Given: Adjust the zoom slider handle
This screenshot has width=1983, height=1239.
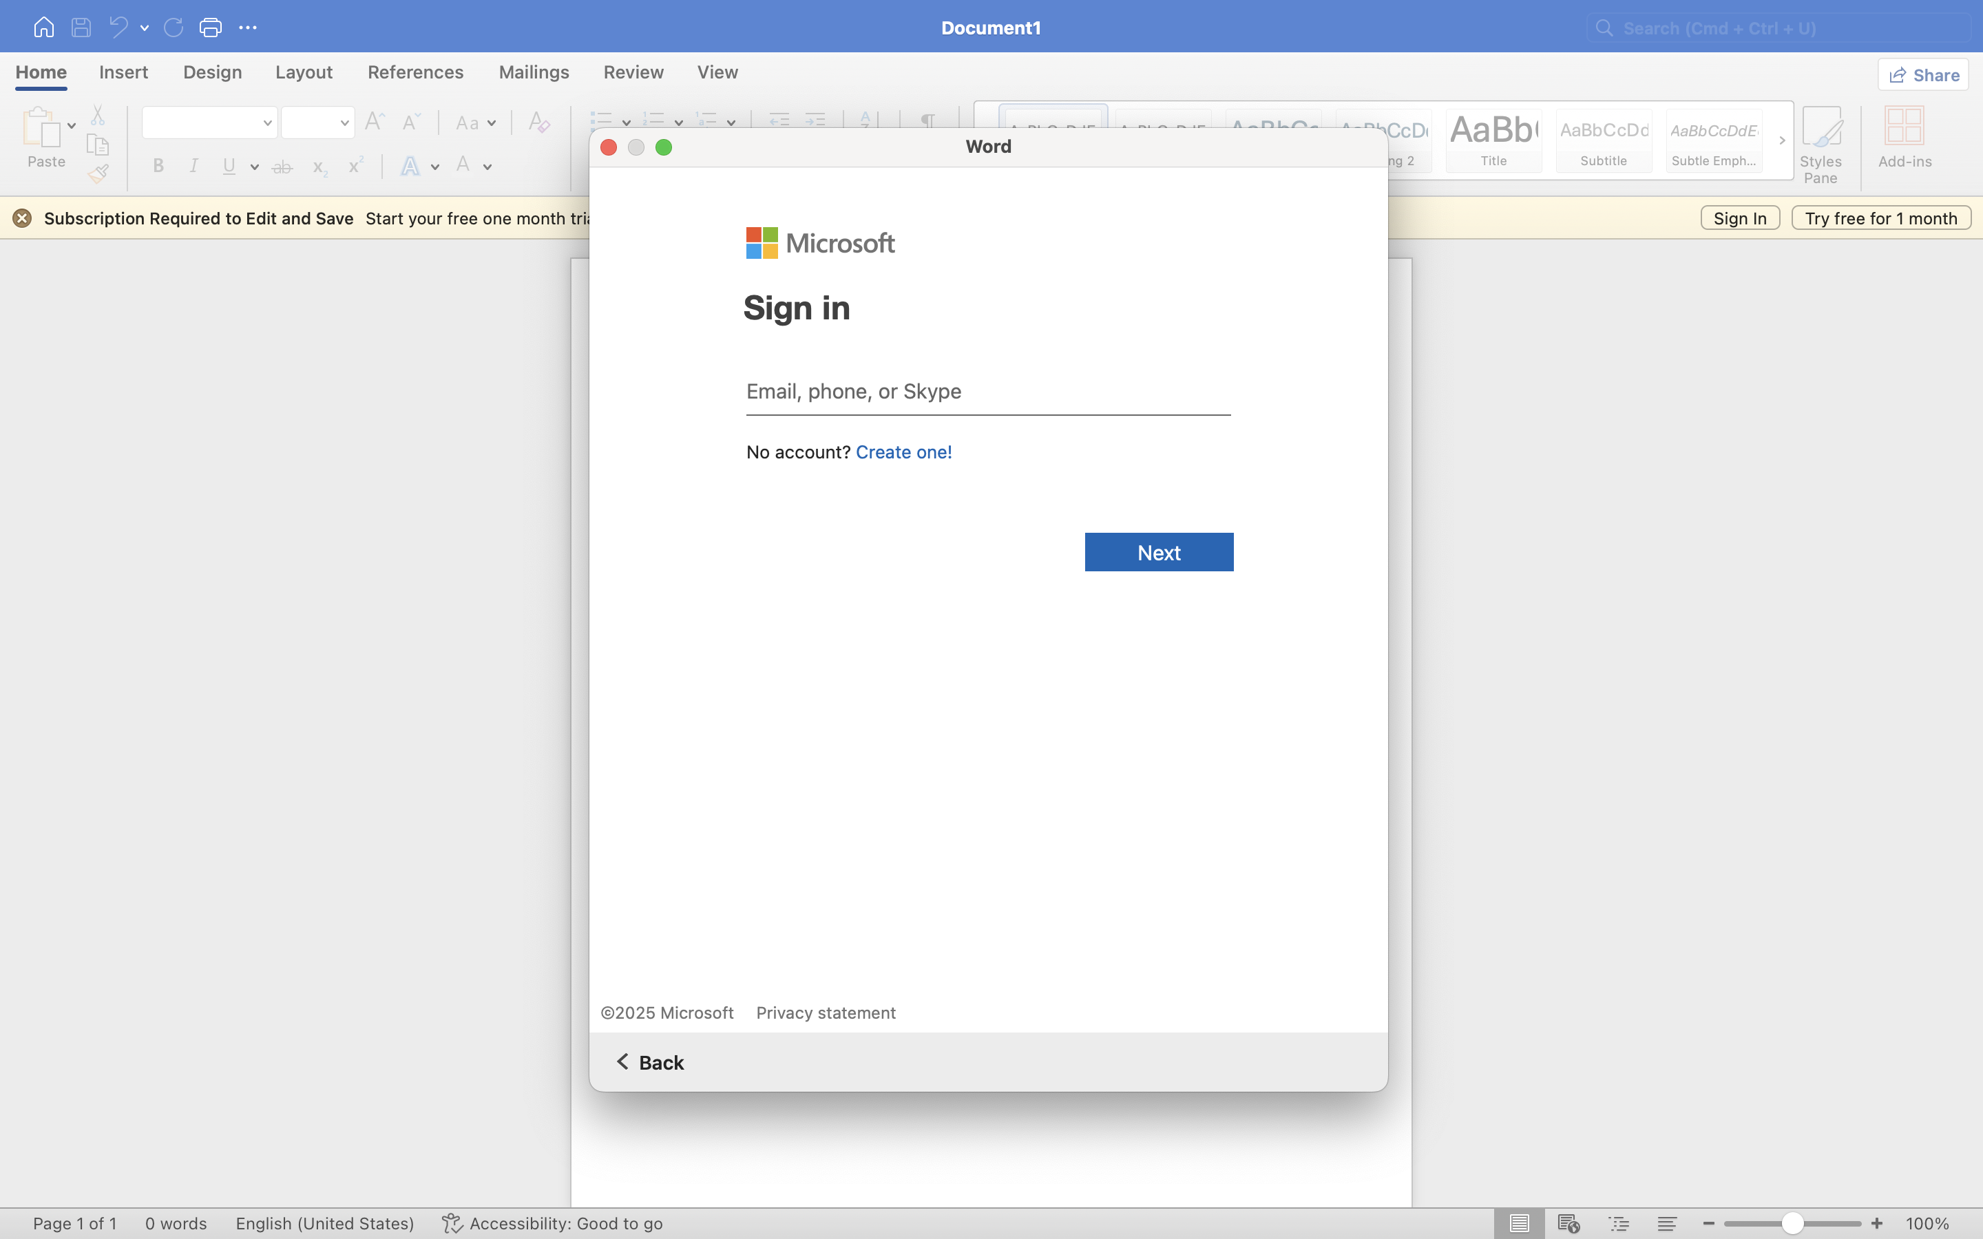Looking at the screenshot, I should [x=1792, y=1223].
